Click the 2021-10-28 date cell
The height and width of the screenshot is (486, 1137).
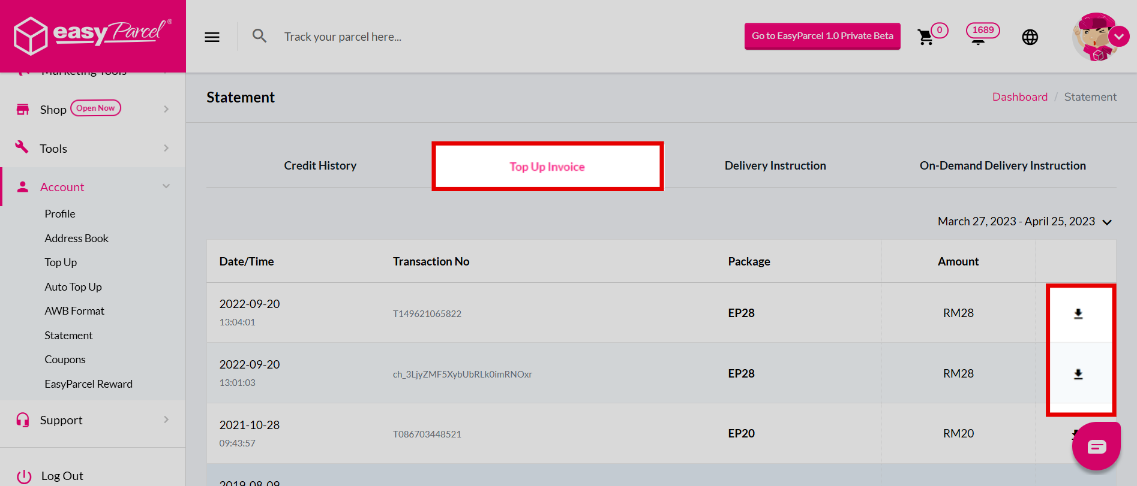(250, 425)
